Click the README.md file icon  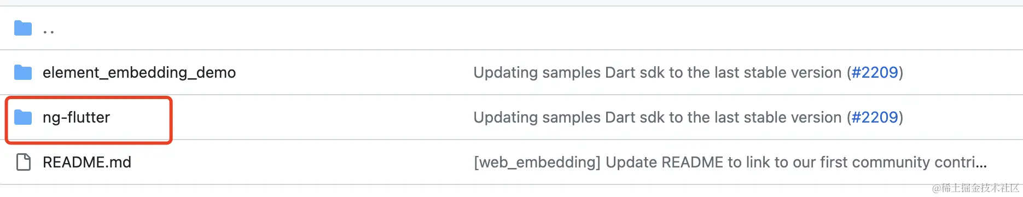(23, 162)
